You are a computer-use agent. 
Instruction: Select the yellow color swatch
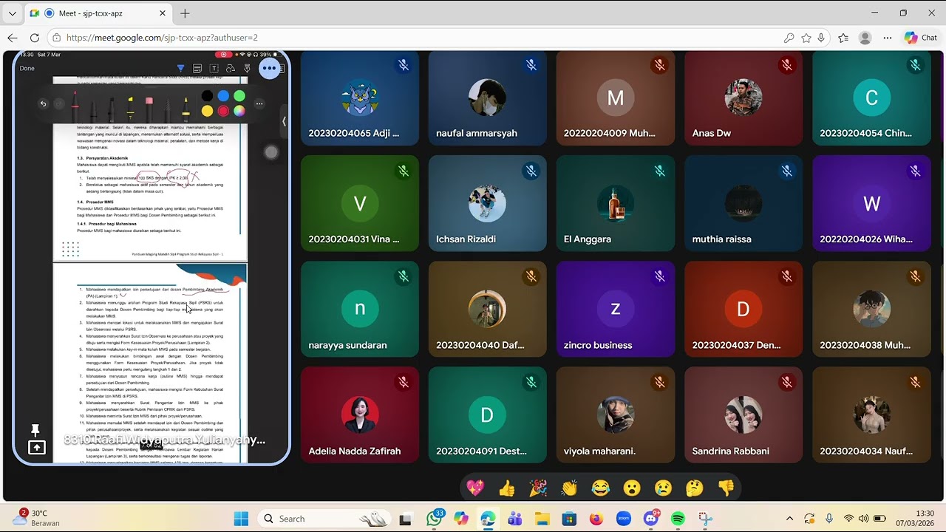[207, 112]
